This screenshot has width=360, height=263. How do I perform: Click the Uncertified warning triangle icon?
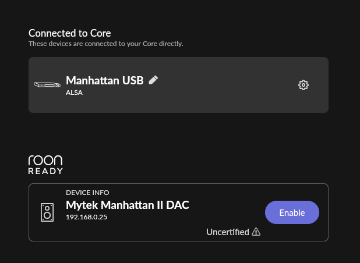pyautogui.click(x=256, y=232)
